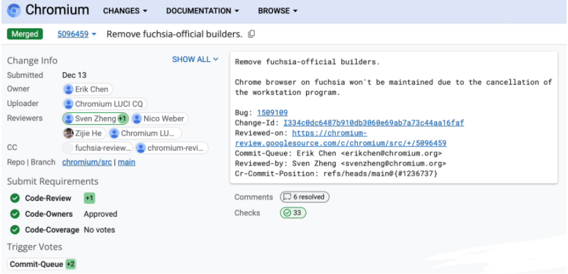Viewport: 568px width, 274px height.
Task: Click the Code-Review green checkmark icon
Action: coord(15,198)
